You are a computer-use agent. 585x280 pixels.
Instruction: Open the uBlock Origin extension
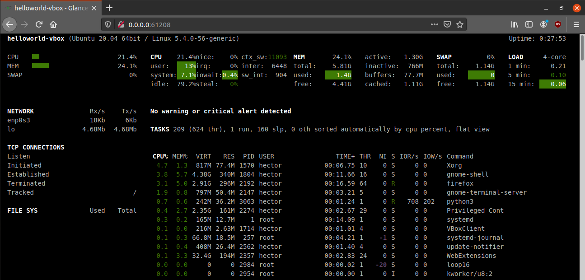click(x=558, y=24)
